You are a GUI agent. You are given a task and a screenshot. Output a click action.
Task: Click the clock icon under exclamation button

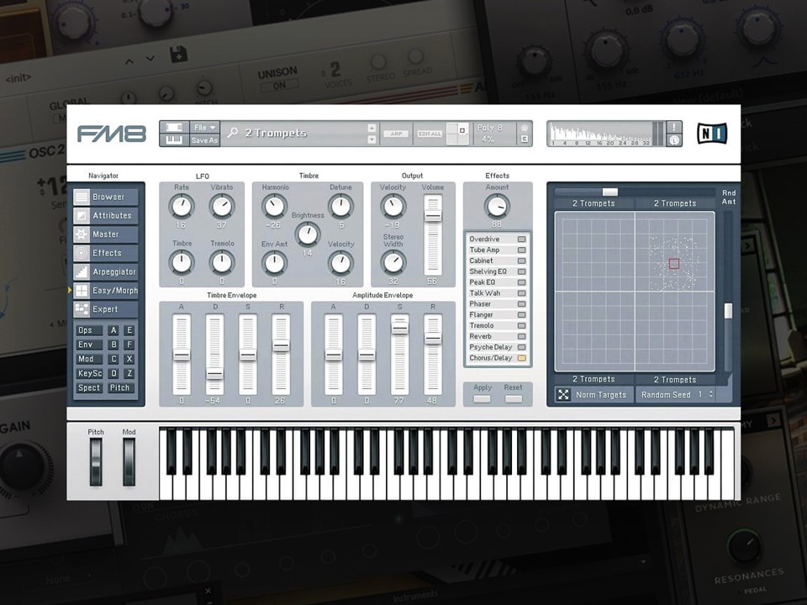(x=674, y=140)
